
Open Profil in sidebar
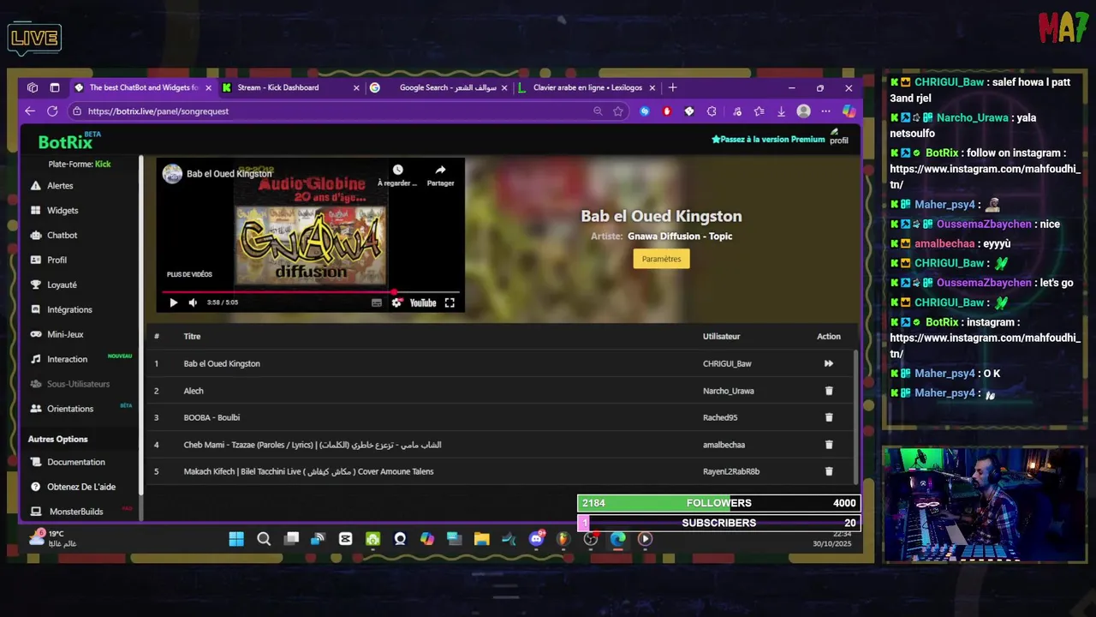click(x=49, y=260)
